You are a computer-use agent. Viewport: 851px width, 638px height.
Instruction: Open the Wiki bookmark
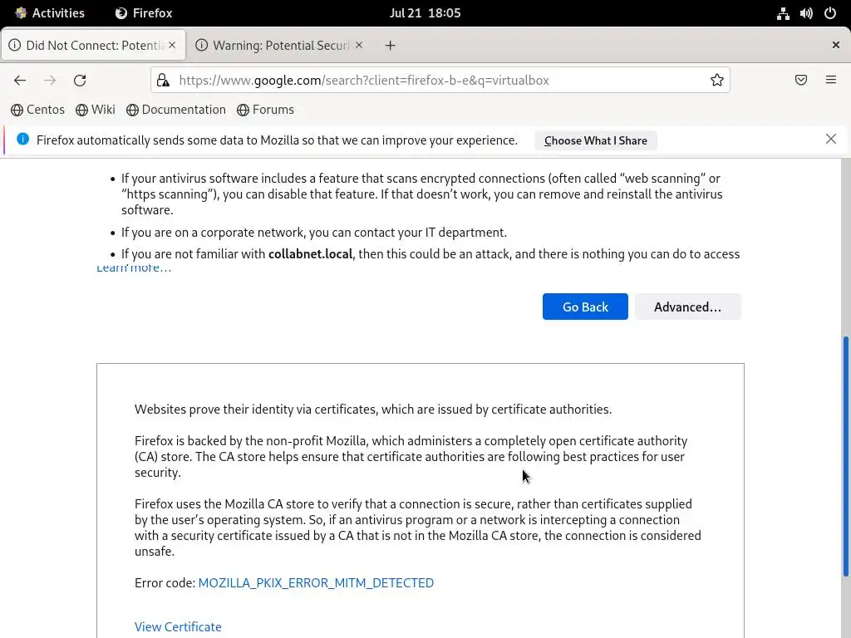pyautogui.click(x=96, y=110)
